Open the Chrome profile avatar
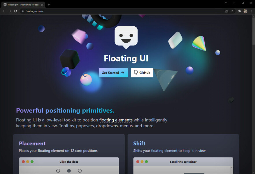The image size is (255, 174). (245, 11)
